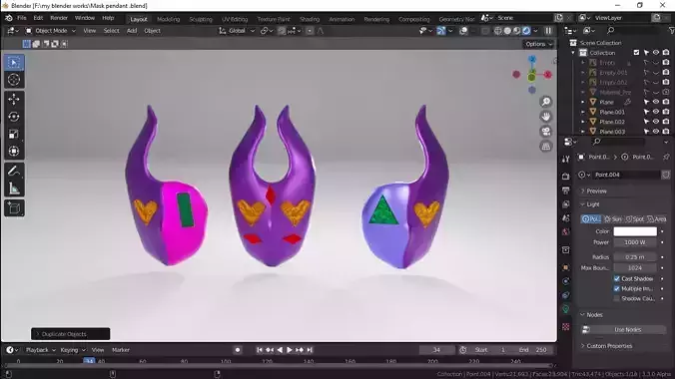Expand the Duplicate Objects operator panel
The width and height of the screenshot is (675, 379).
[x=70, y=334]
